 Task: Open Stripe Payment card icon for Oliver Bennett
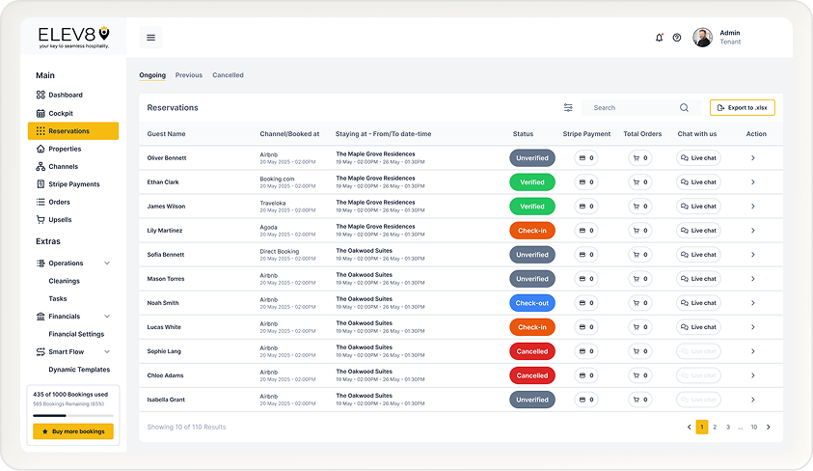(585, 158)
